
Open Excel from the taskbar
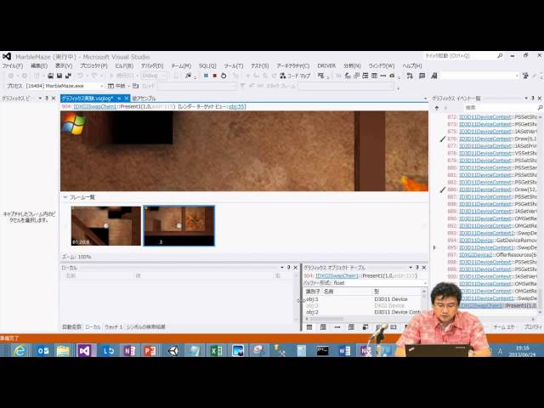217,351
